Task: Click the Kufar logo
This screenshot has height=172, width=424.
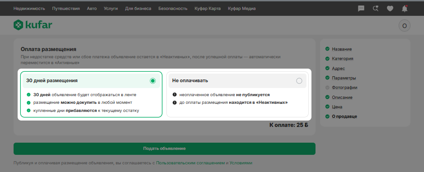Action: pyautogui.click(x=33, y=25)
